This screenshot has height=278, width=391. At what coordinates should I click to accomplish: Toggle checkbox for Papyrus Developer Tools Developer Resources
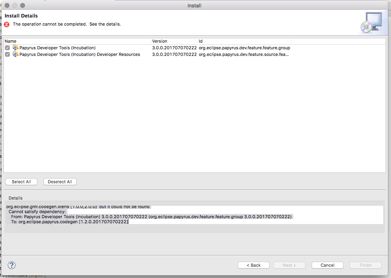point(7,54)
